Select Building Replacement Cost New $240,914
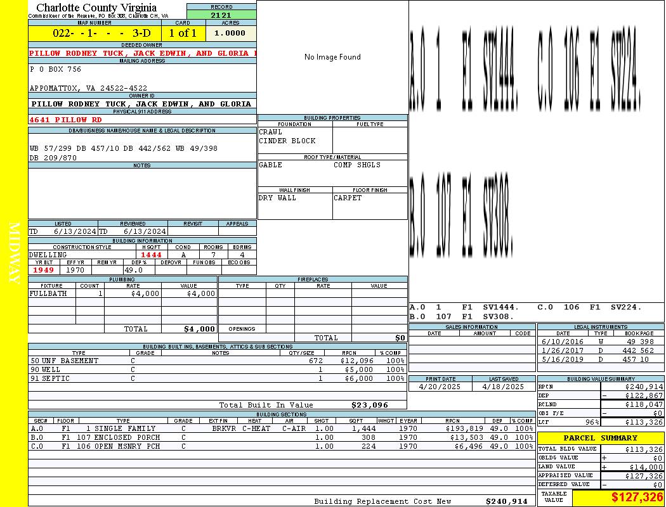666x507 pixels. pos(507,501)
